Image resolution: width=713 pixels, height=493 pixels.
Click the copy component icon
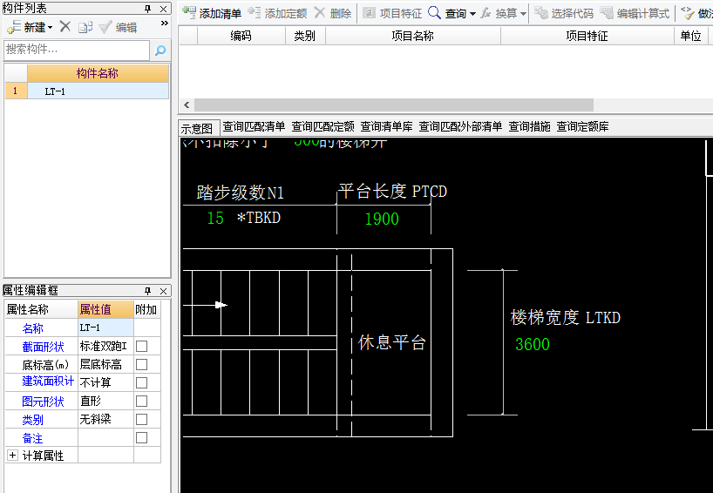click(x=85, y=27)
